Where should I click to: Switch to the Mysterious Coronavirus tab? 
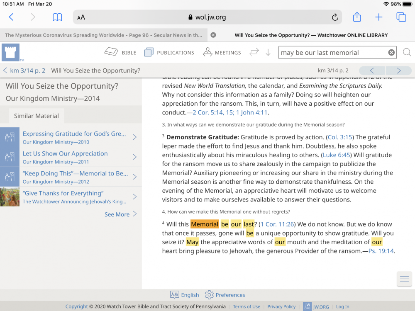click(x=103, y=35)
